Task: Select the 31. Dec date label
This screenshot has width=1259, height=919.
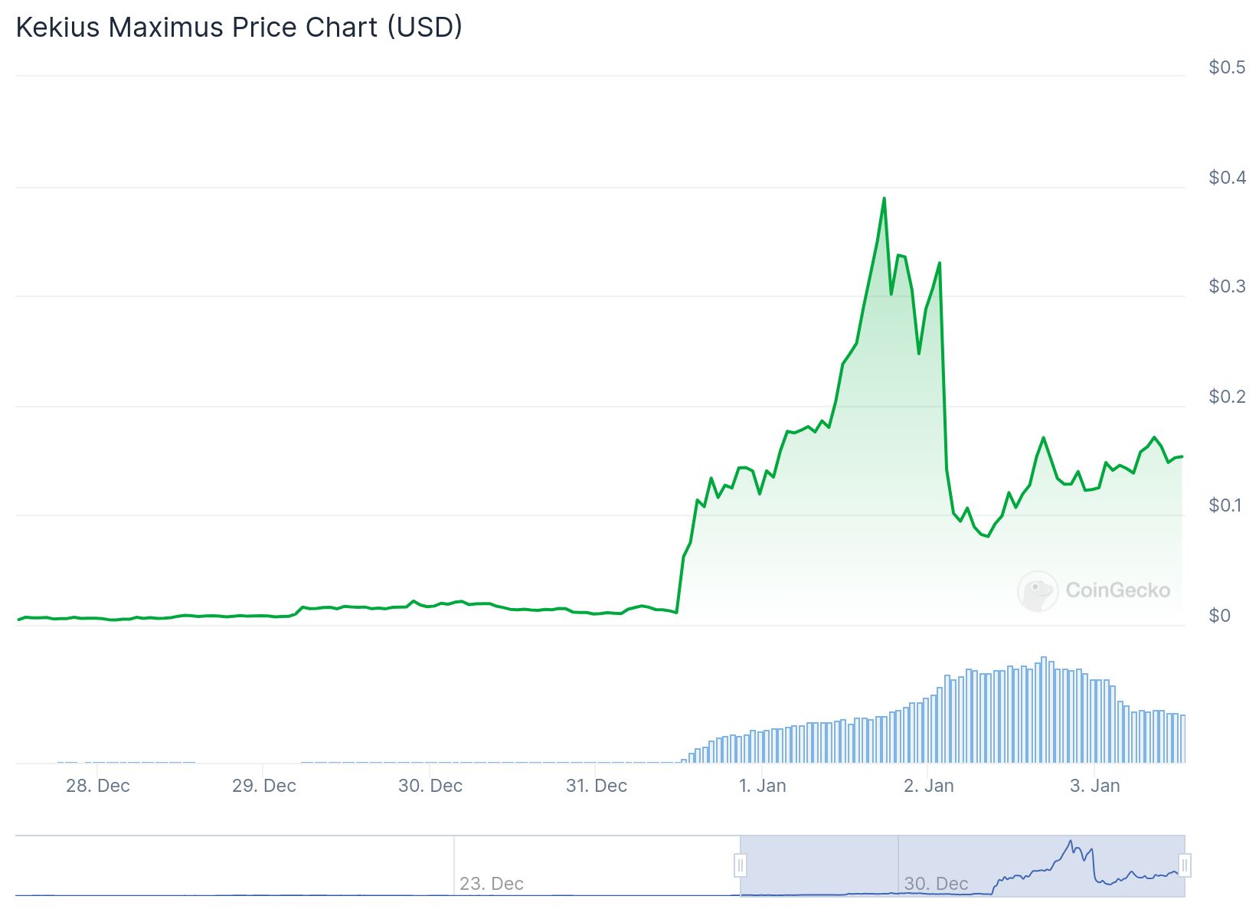Action: pos(597,786)
